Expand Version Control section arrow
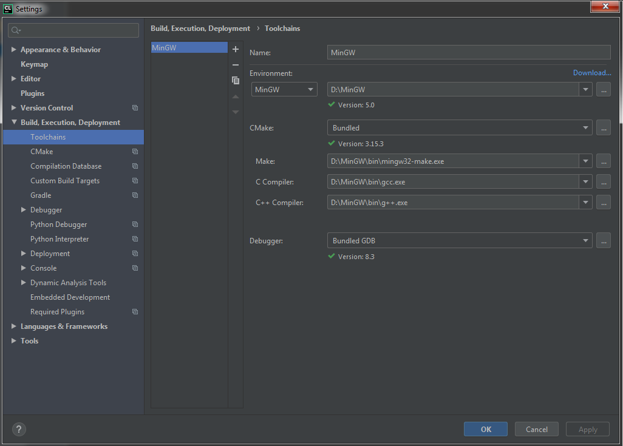 (x=14, y=107)
